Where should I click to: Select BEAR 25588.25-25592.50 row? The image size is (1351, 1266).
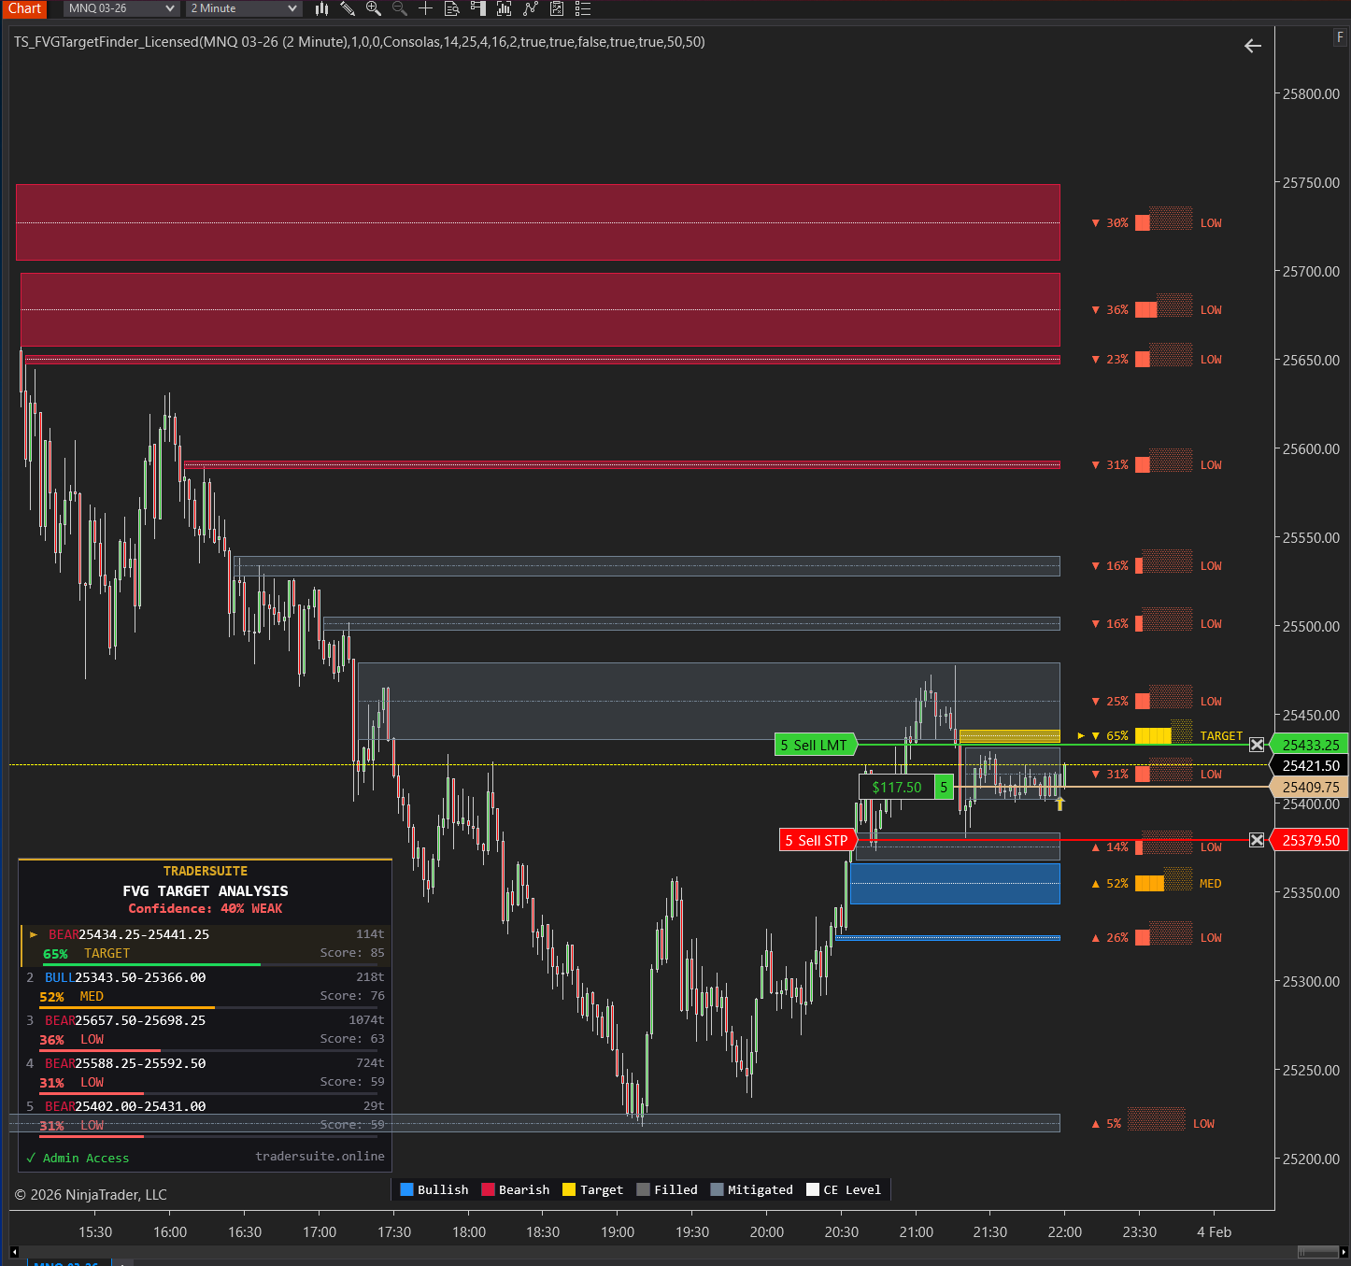point(206,1074)
